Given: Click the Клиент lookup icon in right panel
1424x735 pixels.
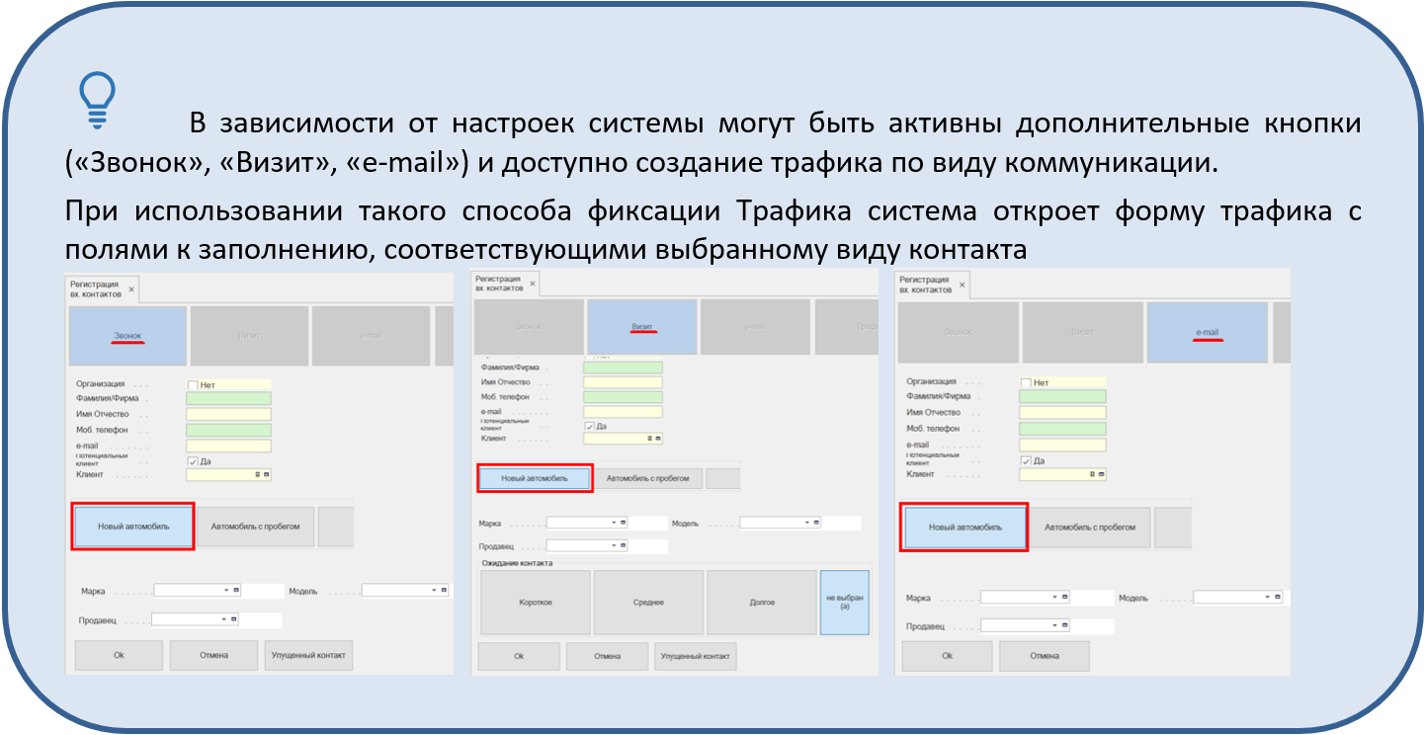Looking at the screenshot, I should point(1100,474).
